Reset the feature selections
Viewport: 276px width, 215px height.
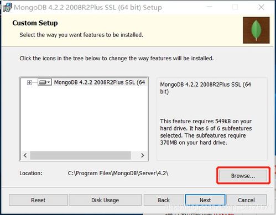(x=38, y=200)
